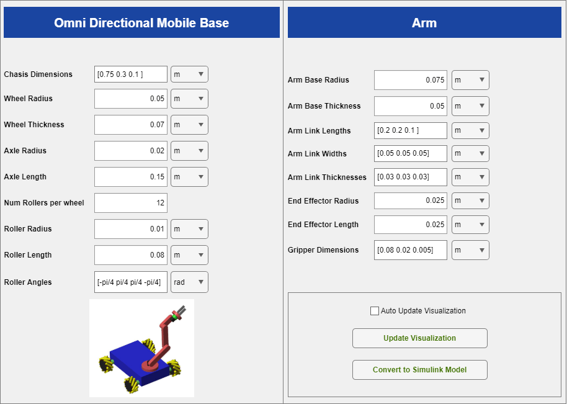Screen dimensions: 567x404
Task: Click the Roller Angles label text
Action: 28,282
